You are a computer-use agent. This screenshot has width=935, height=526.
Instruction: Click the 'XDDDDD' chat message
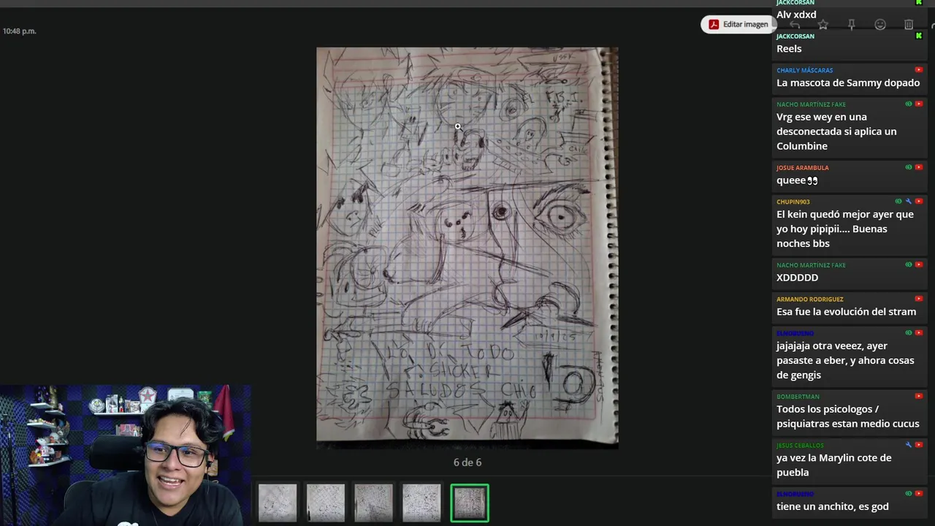(797, 278)
